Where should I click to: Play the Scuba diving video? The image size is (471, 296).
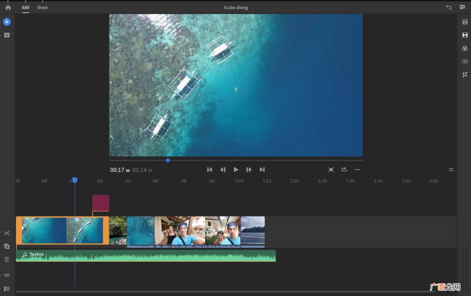point(236,170)
